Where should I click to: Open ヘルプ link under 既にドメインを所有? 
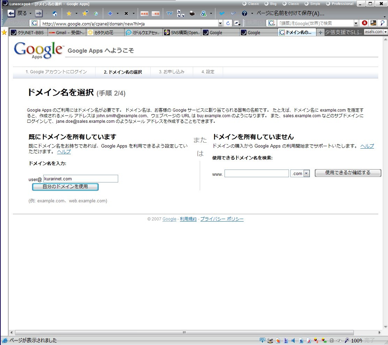(64, 152)
